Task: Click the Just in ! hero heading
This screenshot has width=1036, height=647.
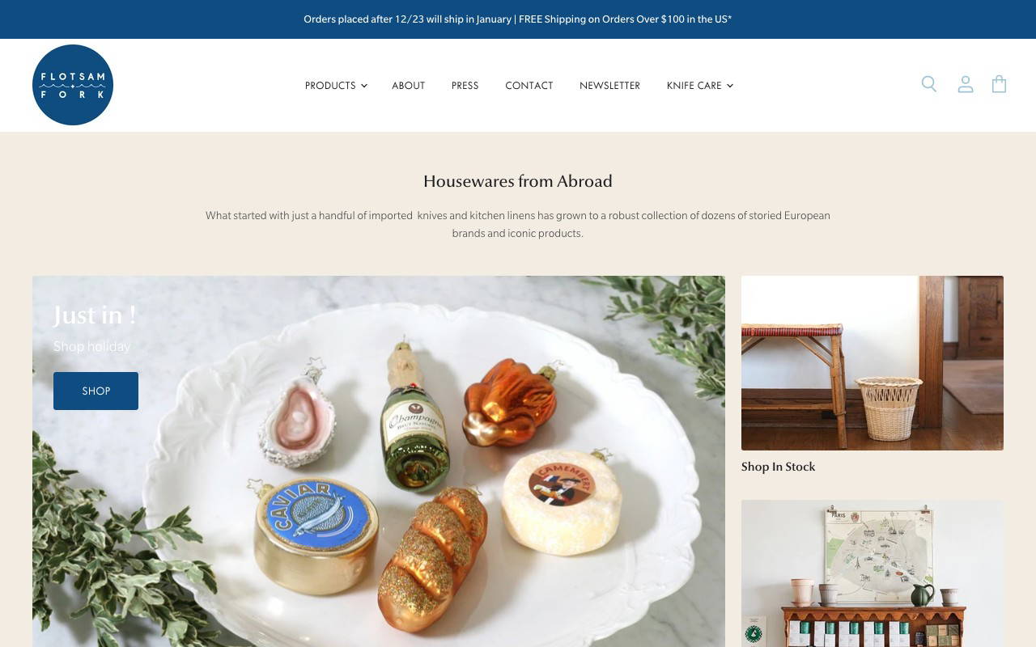Action: coord(95,315)
